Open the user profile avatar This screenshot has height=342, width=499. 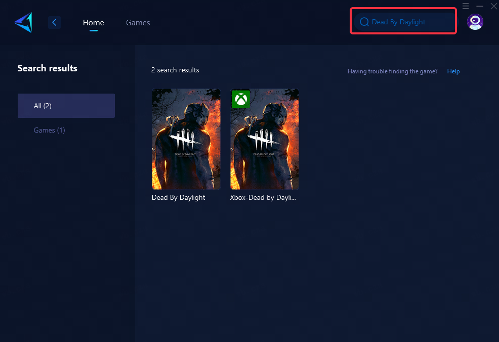tap(475, 22)
